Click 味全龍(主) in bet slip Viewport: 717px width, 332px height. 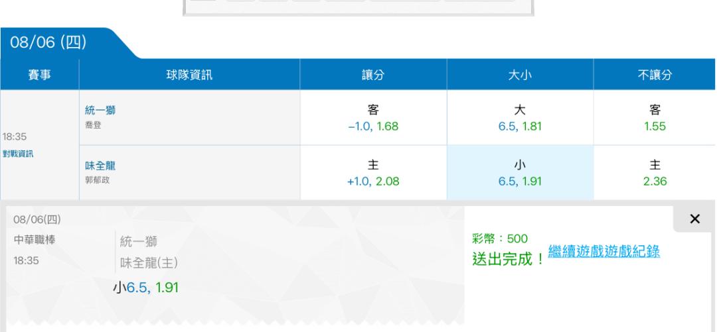click(x=149, y=263)
